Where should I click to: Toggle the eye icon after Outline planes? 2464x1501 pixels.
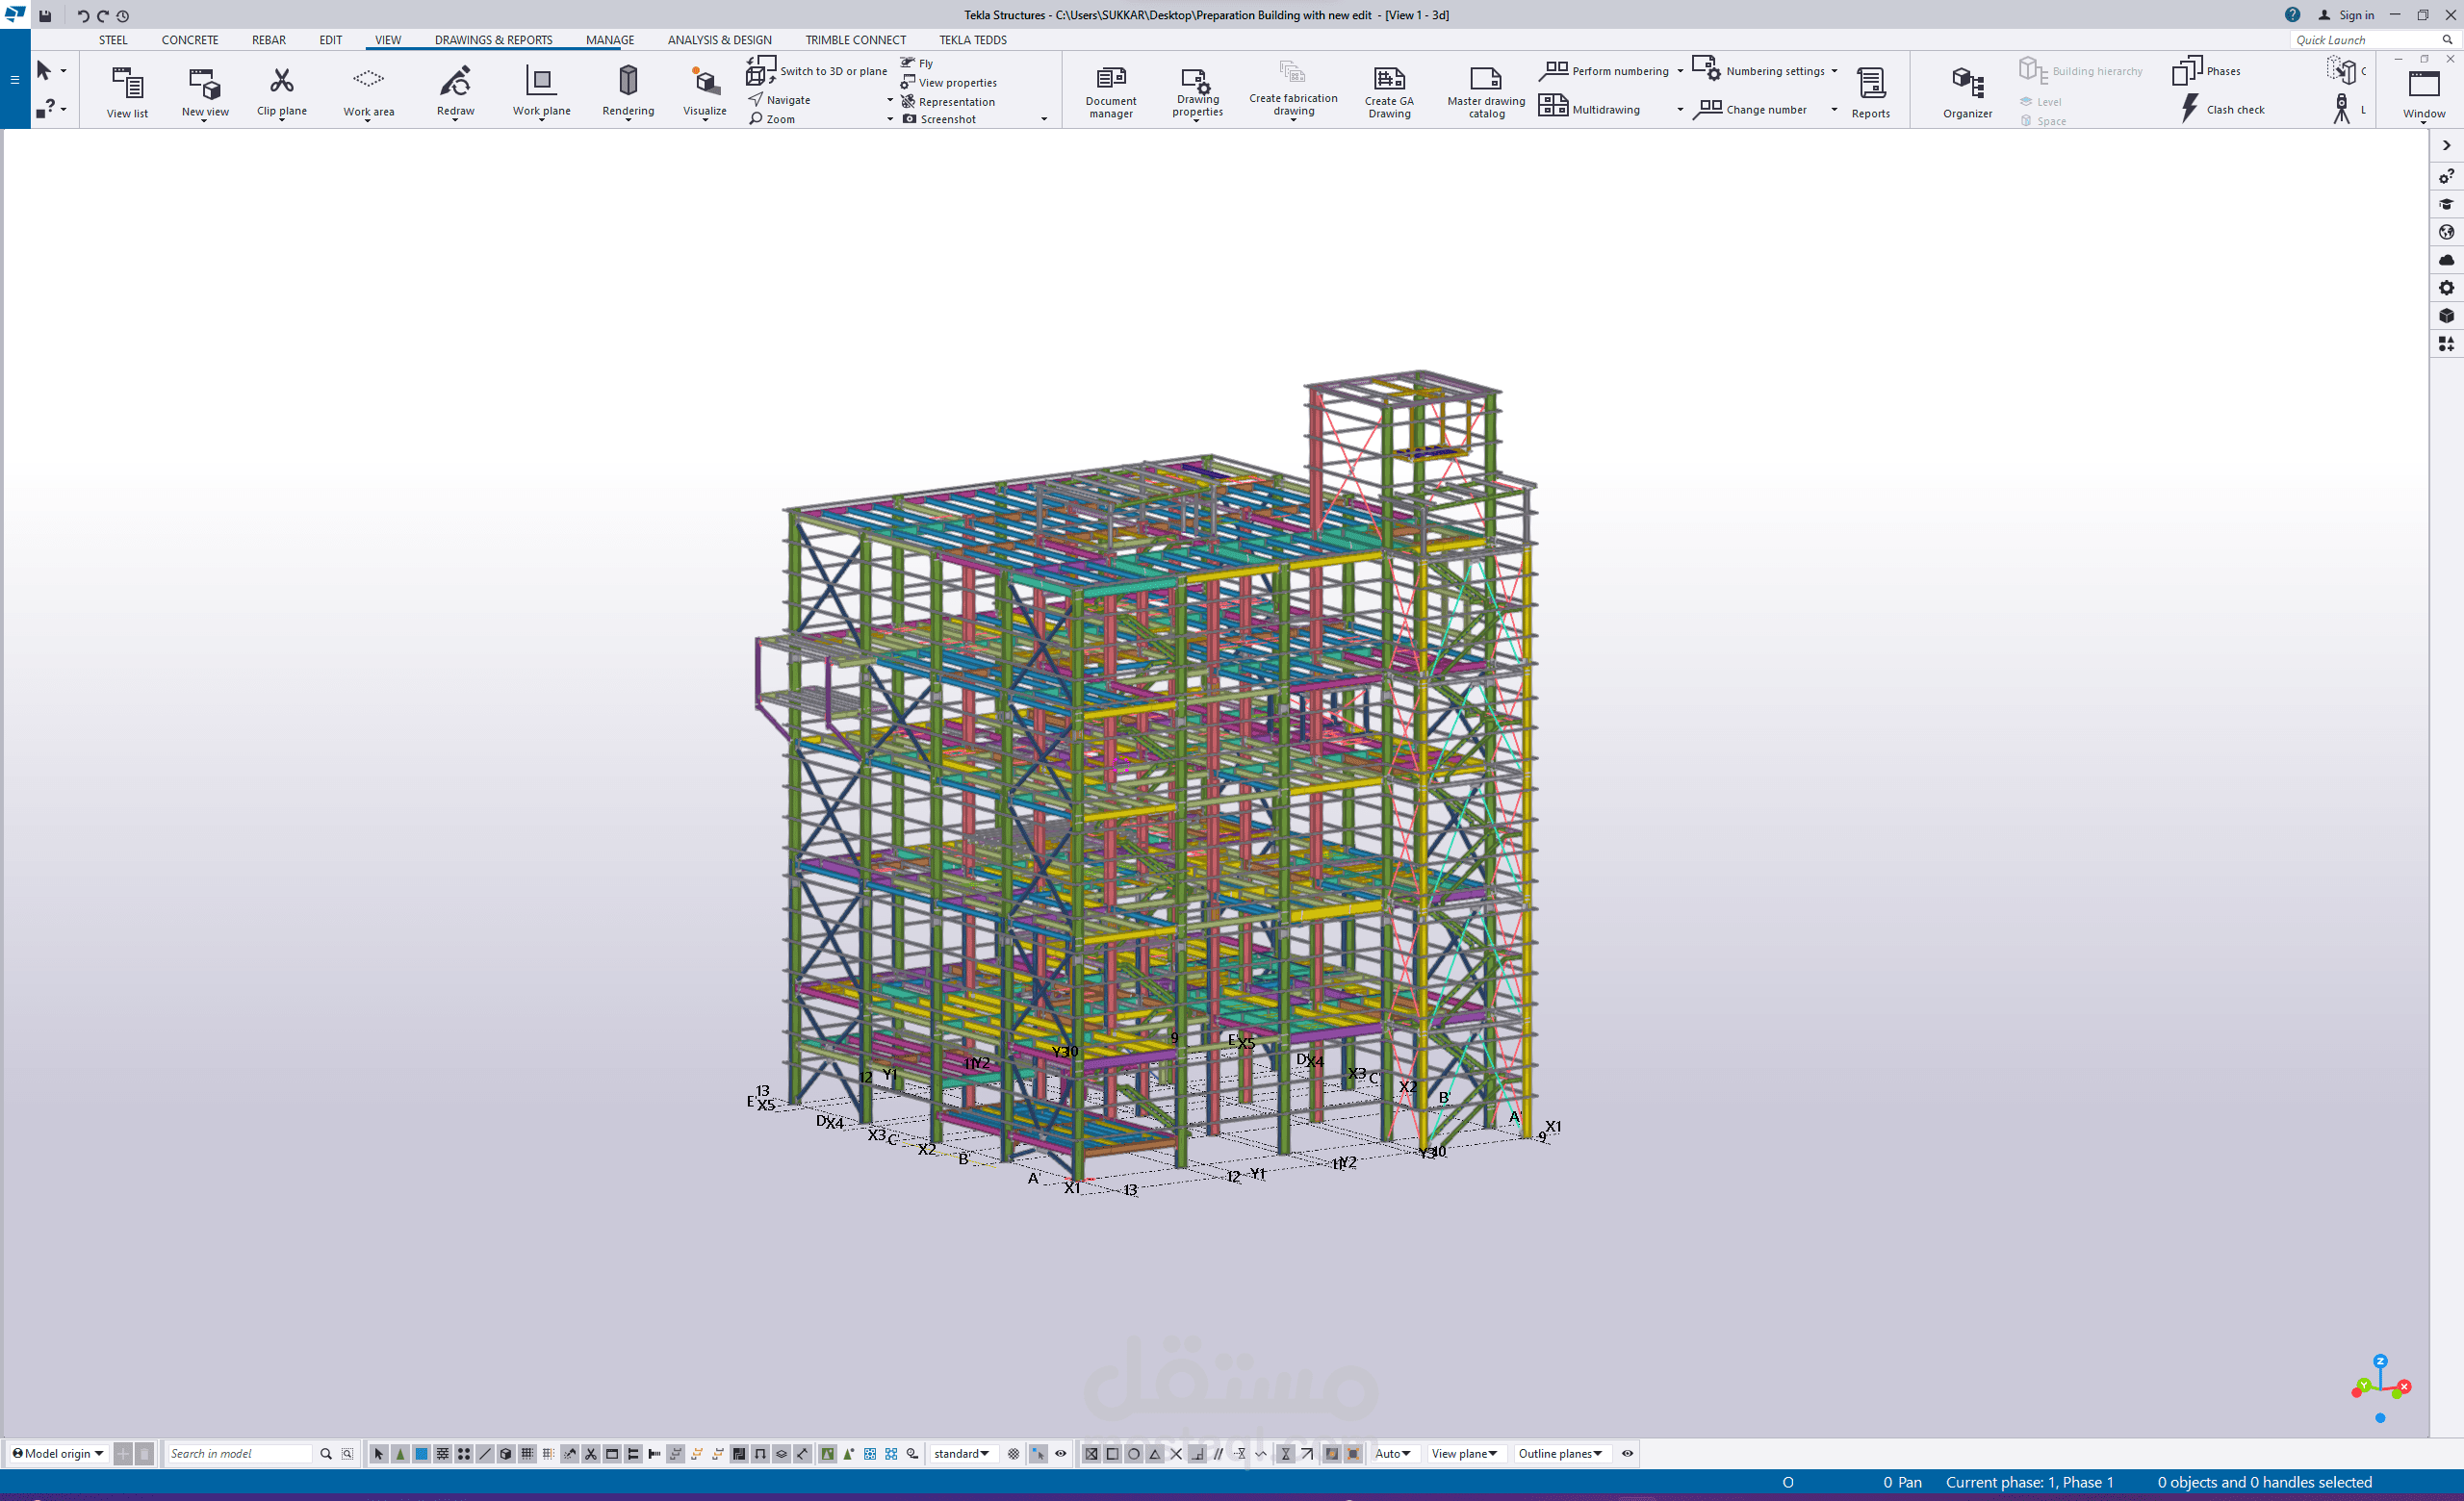[1627, 1453]
